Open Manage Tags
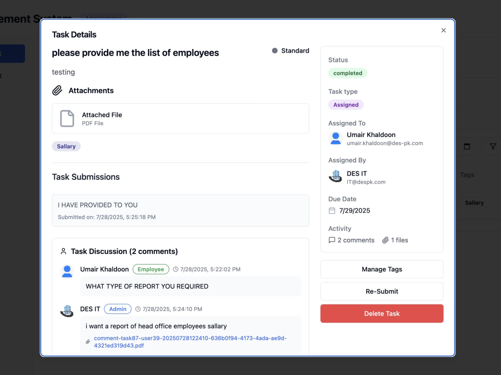The image size is (501, 375). (x=382, y=269)
